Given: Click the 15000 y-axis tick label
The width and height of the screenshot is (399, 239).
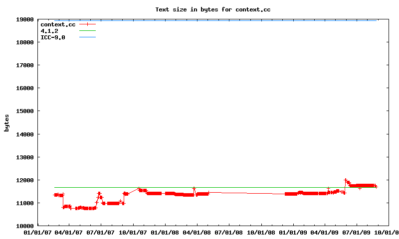Looking at the screenshot, I should click(24, 111).
